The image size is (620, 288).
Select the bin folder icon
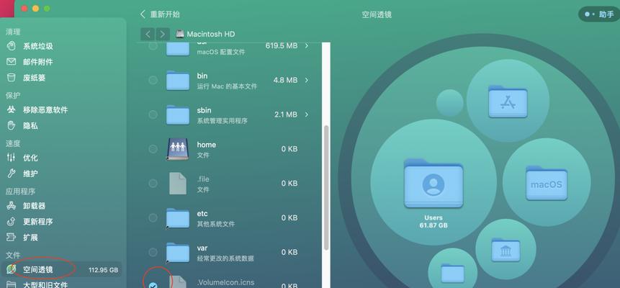point(178,81)
